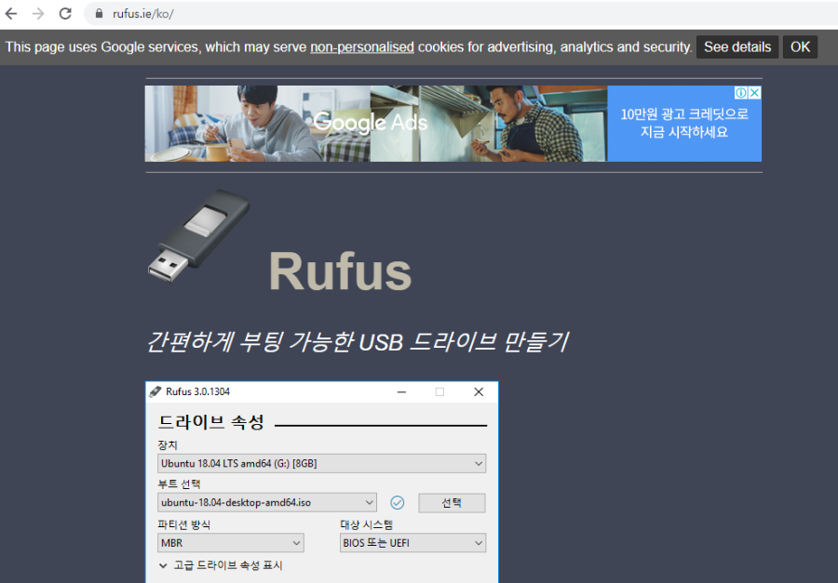The width and height of the screenshot is (838, 583).
Task: Open the 장치 device dropdown
Action: tap(322, 463)
